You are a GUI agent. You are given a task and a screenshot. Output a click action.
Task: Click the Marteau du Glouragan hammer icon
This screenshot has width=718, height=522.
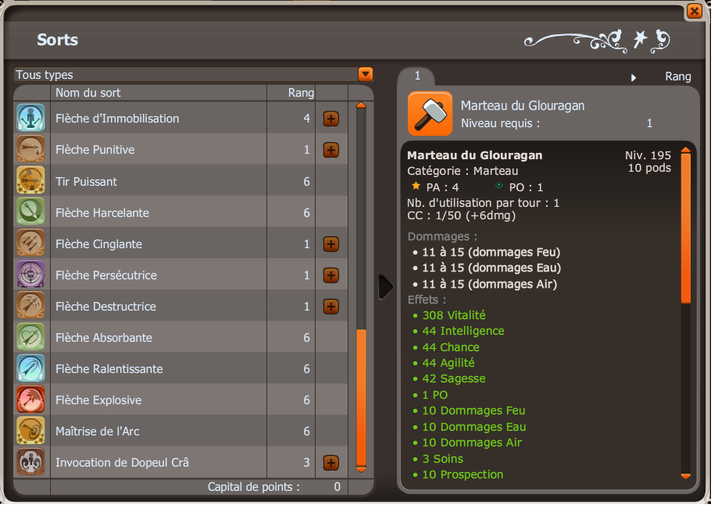(430, 114)
